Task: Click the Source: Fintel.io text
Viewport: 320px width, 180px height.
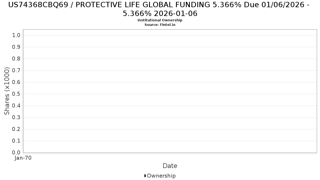Action: (160, 25)
